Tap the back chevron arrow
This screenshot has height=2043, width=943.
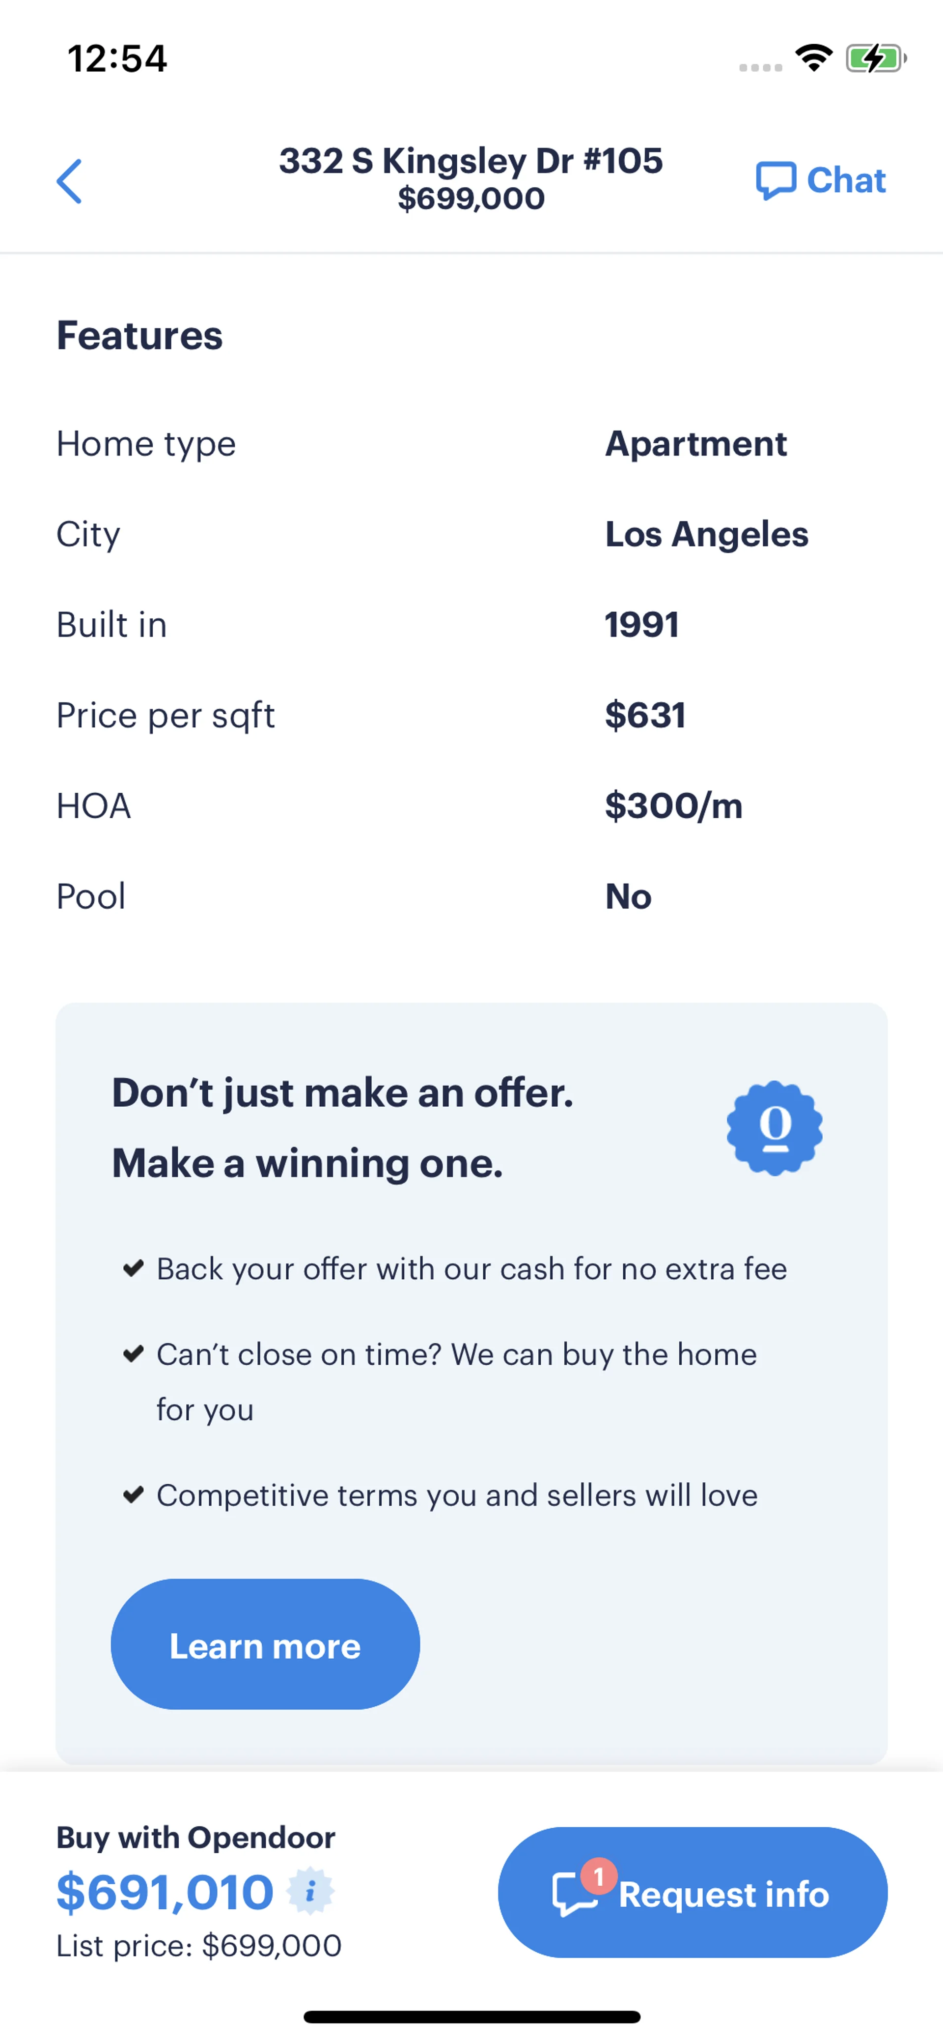[70, 181]
